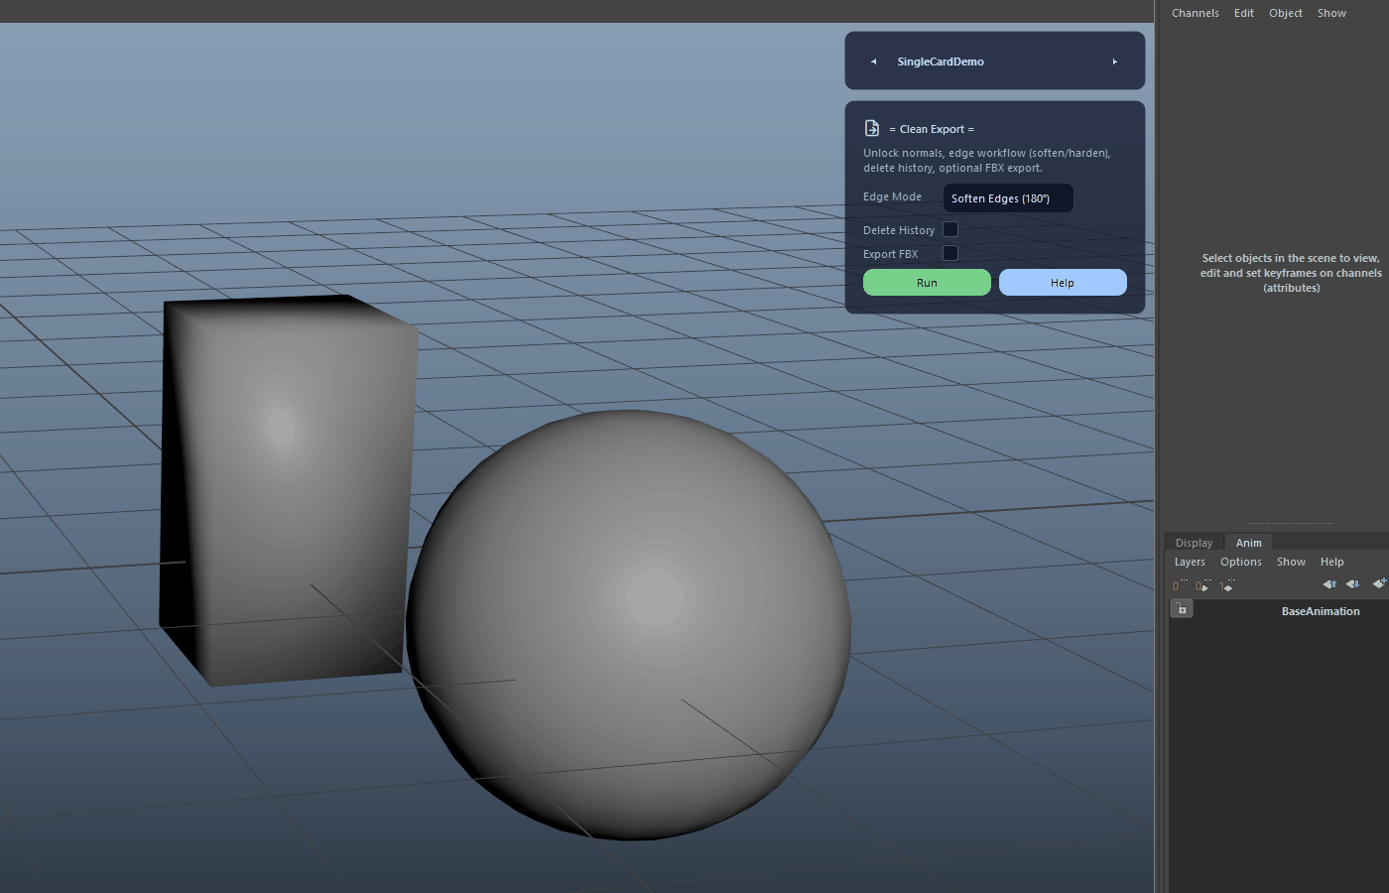Toggle the BaseAnimation layer lock icon
Screen dimensions: 1389x893
1182,609
